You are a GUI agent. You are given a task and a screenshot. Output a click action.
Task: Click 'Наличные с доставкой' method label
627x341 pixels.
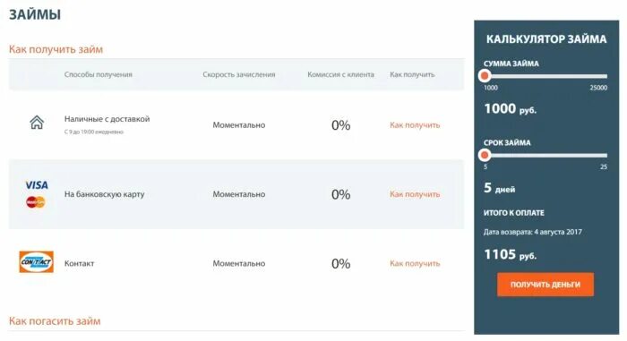[107, 119]
